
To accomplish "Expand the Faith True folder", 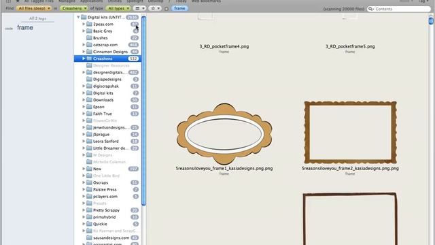I will (84, 114).
